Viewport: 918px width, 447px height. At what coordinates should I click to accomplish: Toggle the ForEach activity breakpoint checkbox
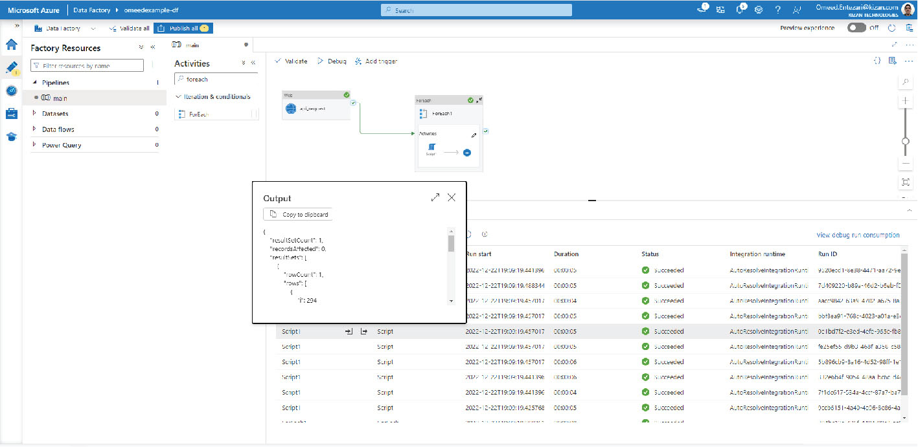point(486,131)
